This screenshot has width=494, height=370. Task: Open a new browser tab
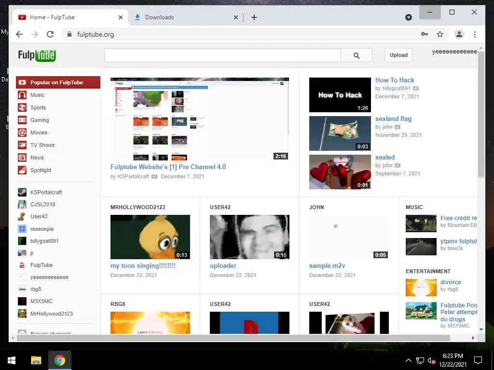point(254,17)
